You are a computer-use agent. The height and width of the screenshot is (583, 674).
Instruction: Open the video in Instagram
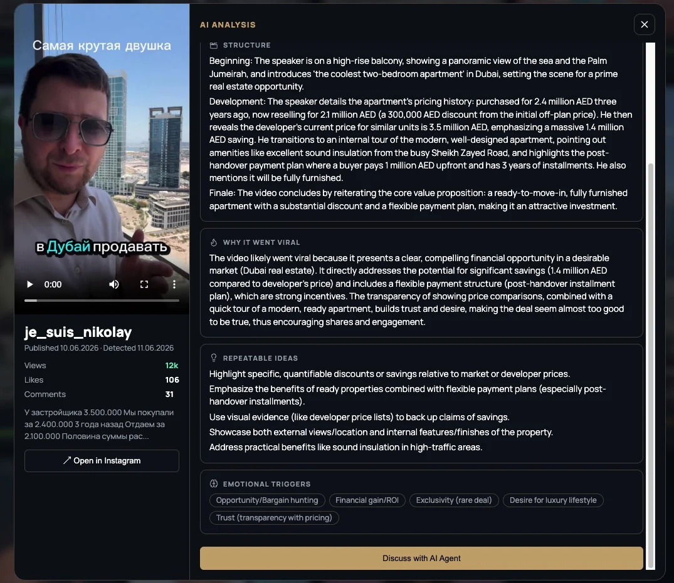click(102, 461)
